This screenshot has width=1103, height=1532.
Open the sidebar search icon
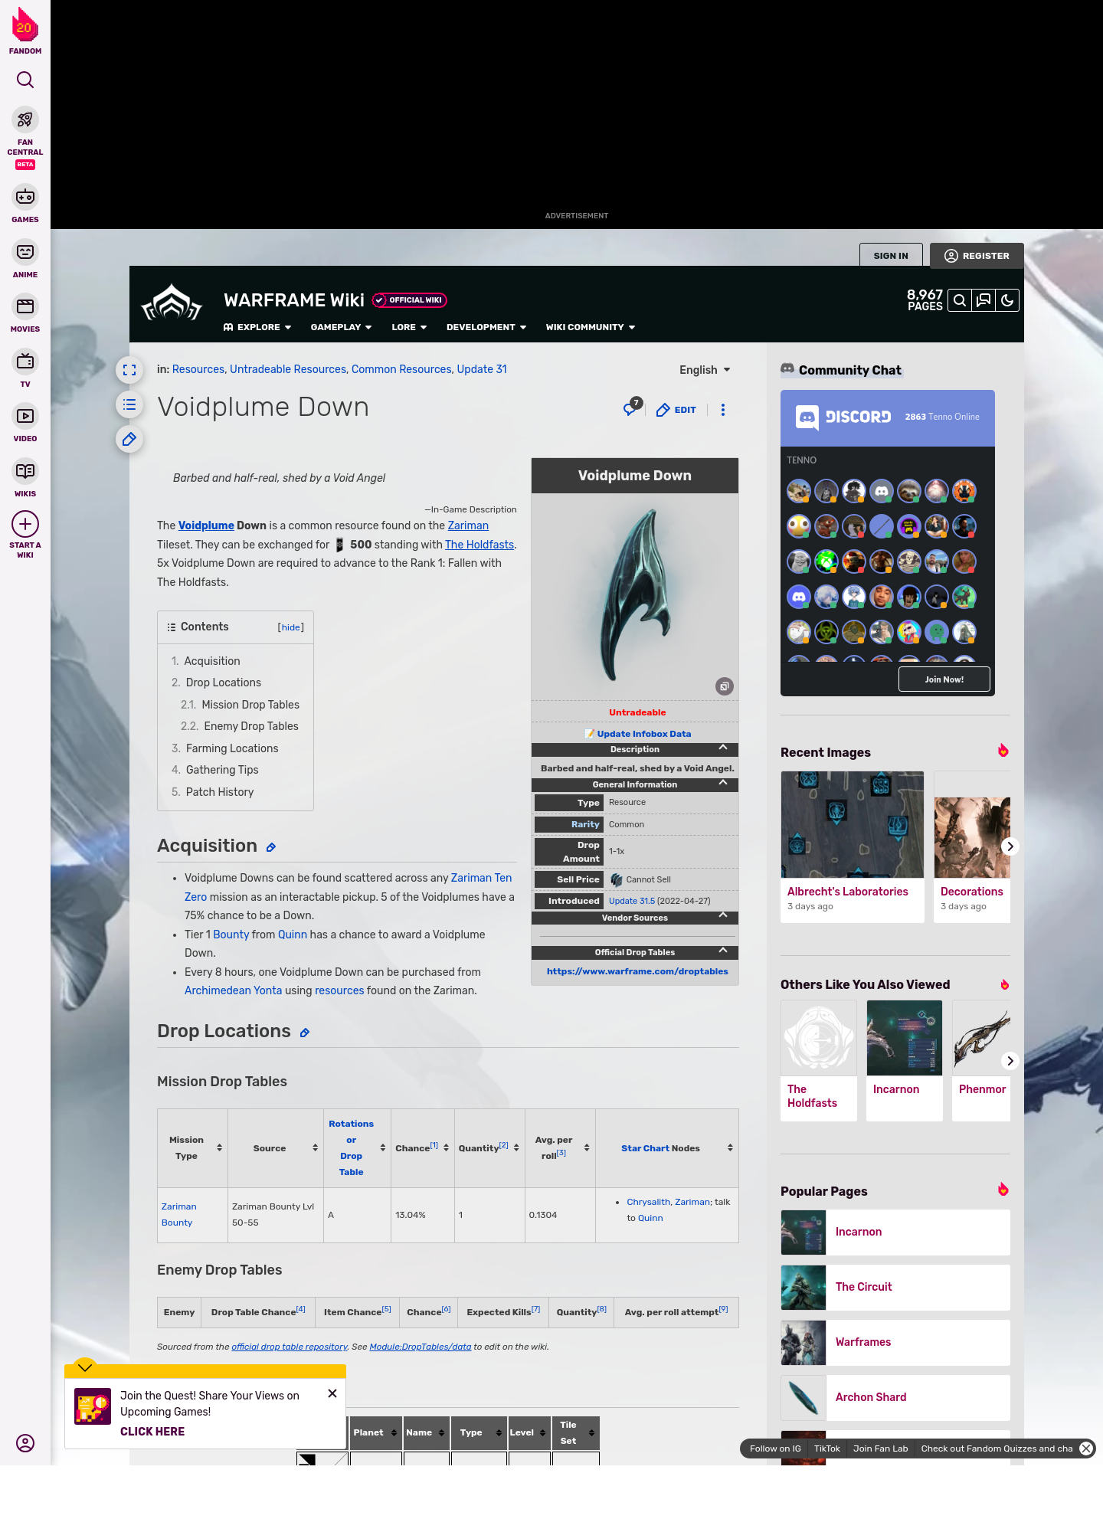(25, 80)
